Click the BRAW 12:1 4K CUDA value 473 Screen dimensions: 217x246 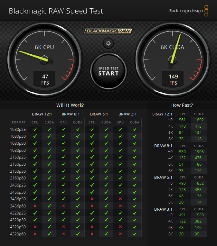198,126
